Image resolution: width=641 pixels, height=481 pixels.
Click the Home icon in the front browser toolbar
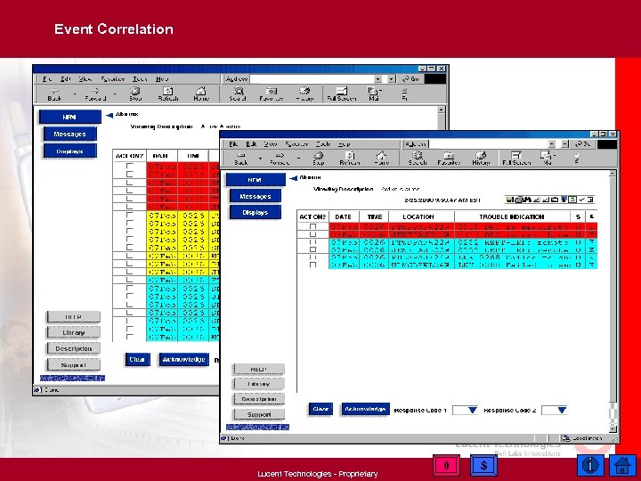click(x=382, y=158)
